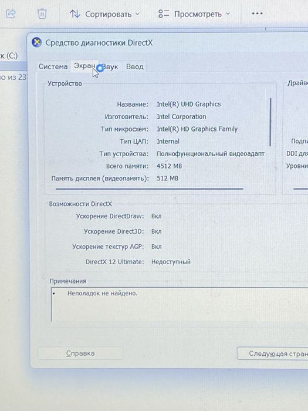Click the Изготовитель label
308x411 pixels.
[127, 117]
